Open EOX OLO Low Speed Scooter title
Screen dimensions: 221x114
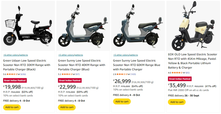pos(193,61)
